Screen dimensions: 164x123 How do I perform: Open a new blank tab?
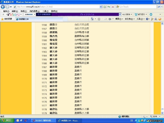point(65,19)
